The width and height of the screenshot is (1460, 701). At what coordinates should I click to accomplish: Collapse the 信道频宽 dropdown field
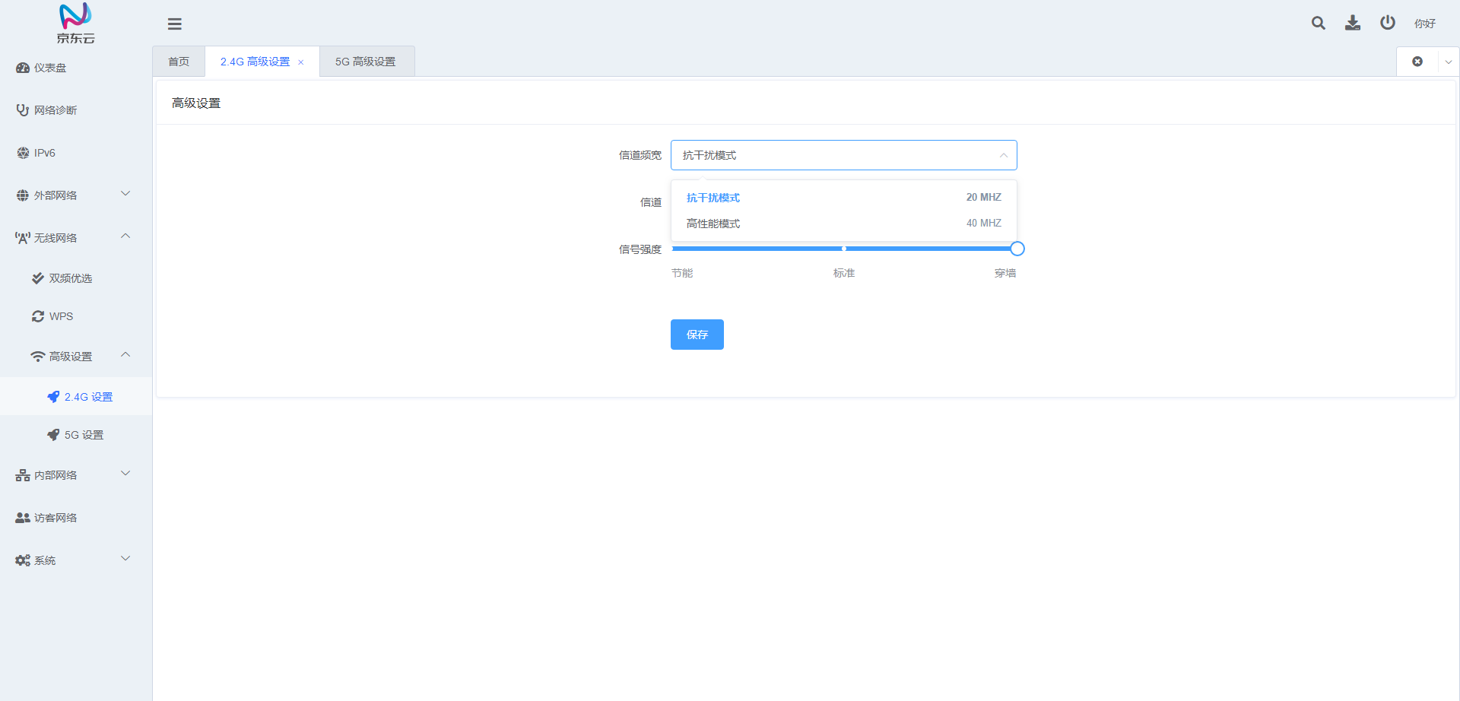tap(844, 155)
